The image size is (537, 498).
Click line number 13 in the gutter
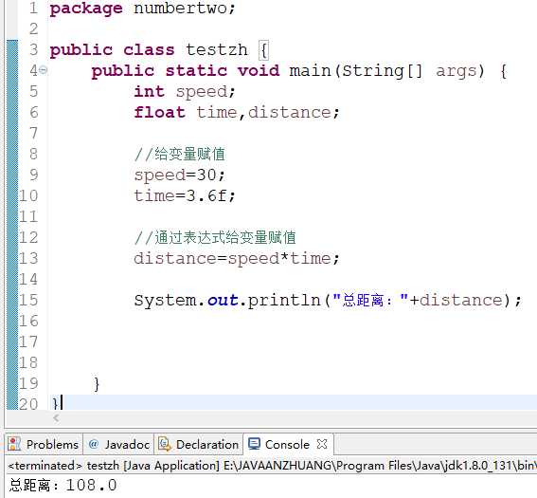tap(28, 258)
